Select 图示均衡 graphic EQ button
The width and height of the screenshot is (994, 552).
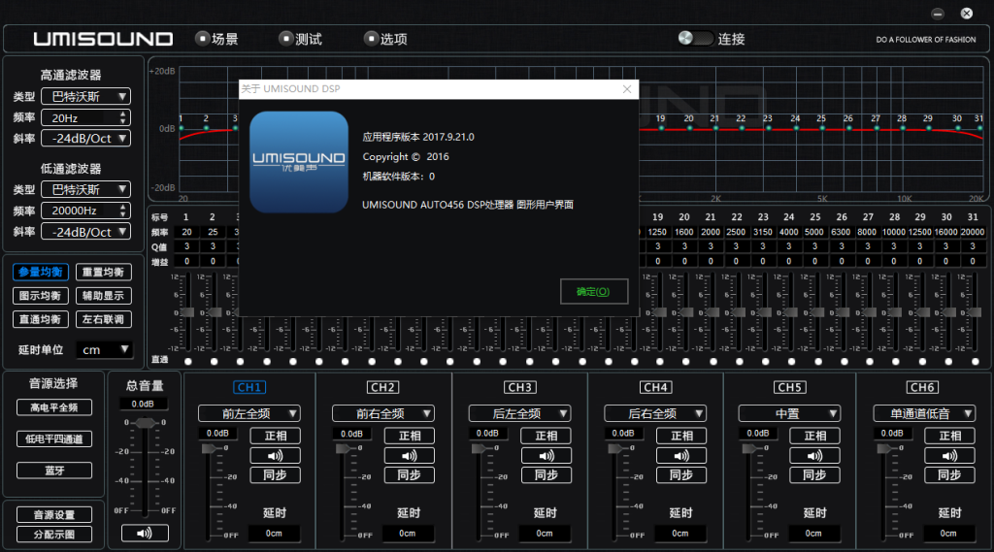point(41,295)
